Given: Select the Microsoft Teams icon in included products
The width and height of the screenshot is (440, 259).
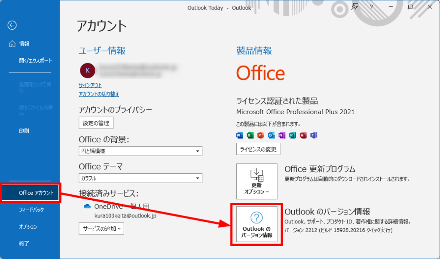Looking at the screenshot, I should click(x=314, y=135).
